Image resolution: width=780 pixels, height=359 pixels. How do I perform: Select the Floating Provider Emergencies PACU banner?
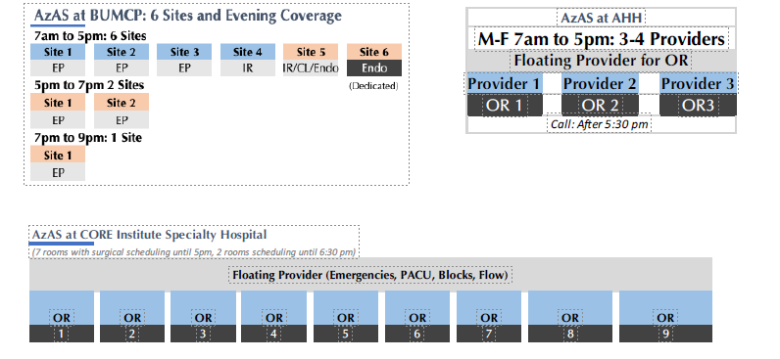[x=370, y=275]
